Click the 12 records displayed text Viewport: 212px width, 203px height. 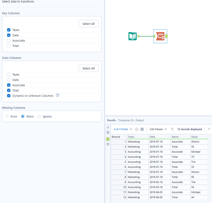(x=189, y=129)
